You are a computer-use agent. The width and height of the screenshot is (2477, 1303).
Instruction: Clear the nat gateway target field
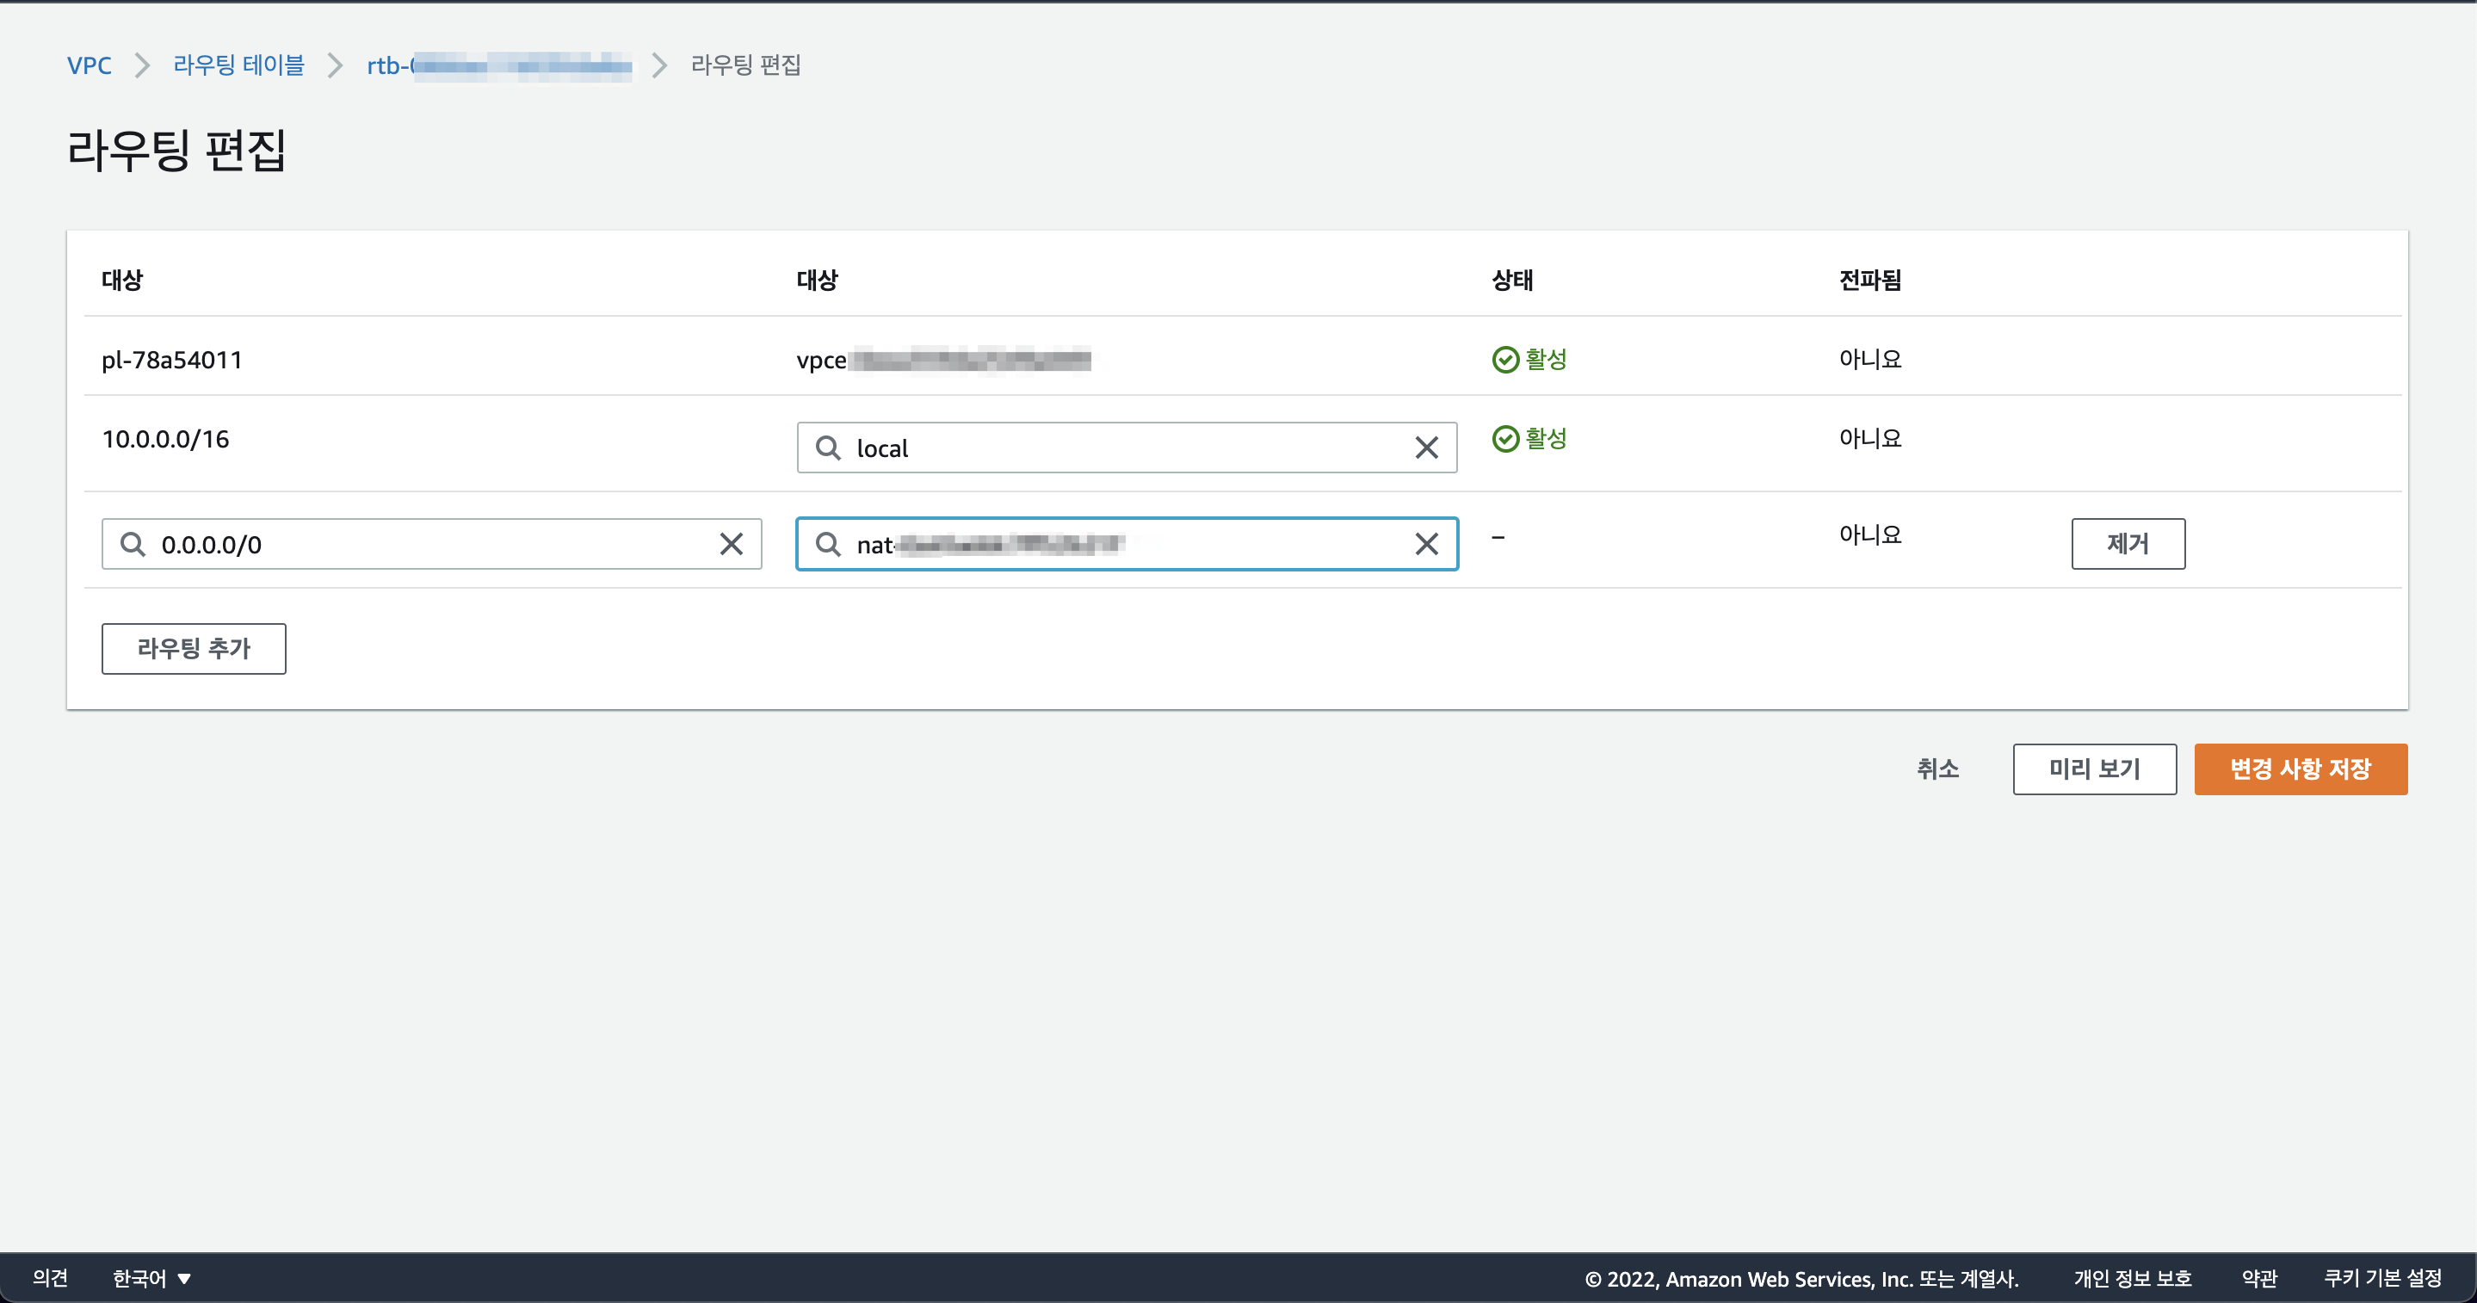1426,544
